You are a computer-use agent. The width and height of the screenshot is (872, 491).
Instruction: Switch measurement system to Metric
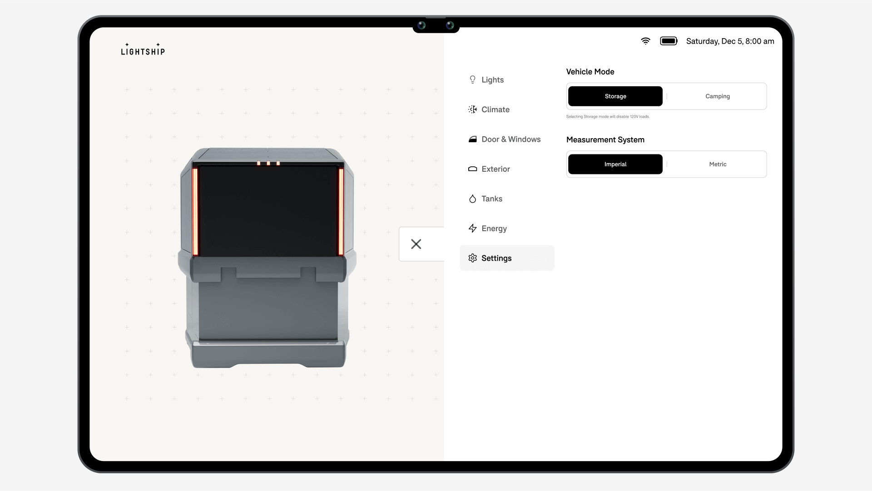click(x=718, y=164)
